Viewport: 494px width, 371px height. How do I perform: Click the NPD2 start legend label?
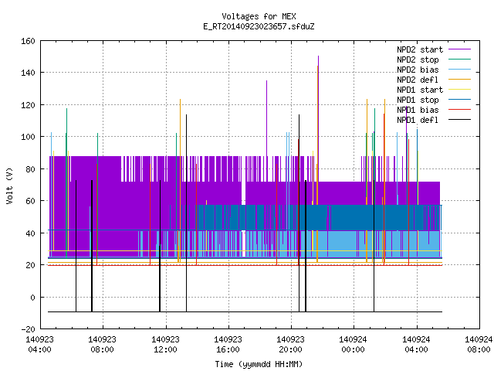[x=420, y=49]
